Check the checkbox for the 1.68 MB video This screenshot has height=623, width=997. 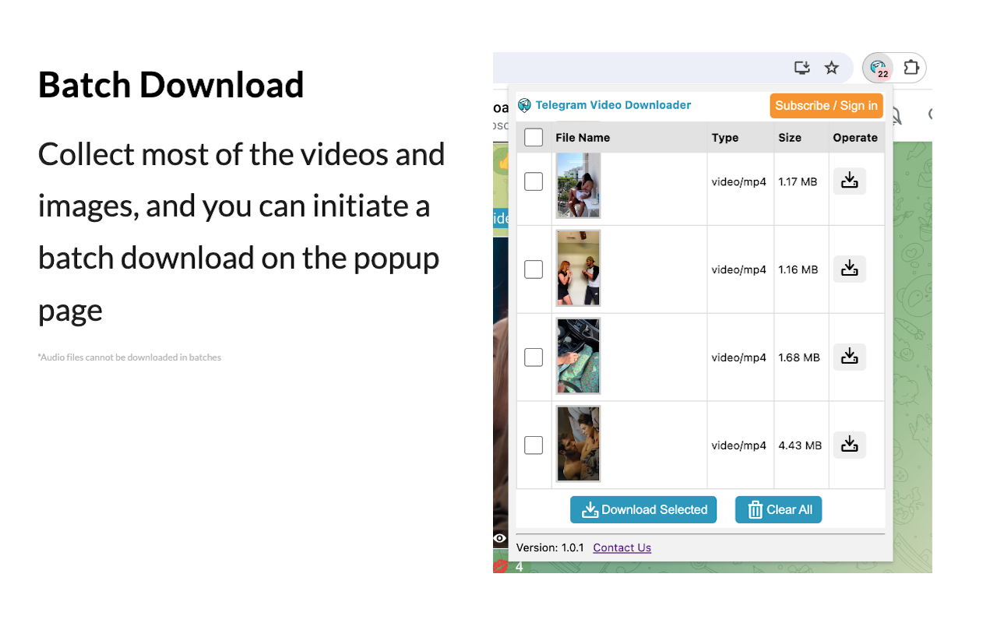pos(534,357)
